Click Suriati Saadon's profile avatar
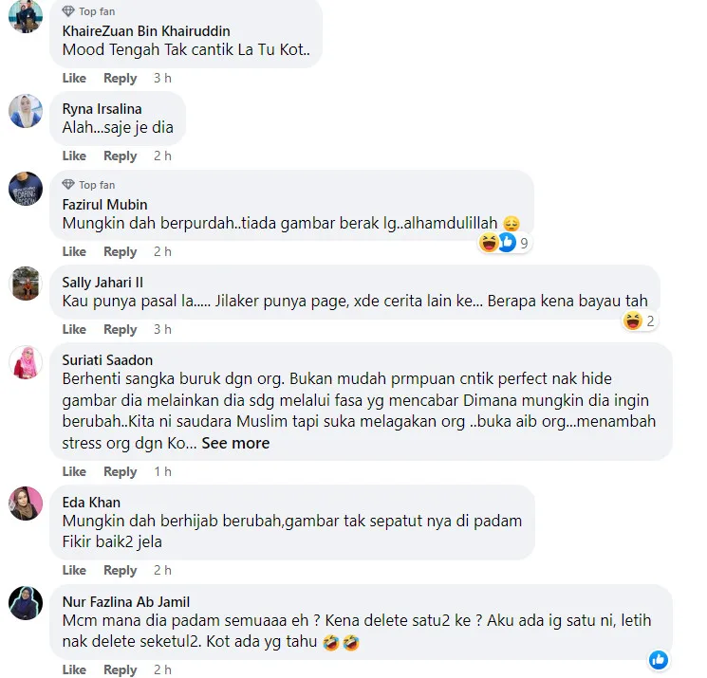 tap(26, 362)
